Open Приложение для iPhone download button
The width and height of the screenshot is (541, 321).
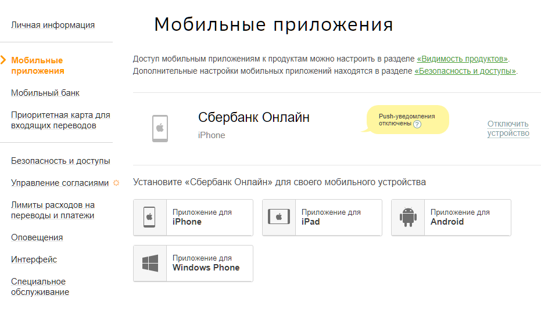pos(193,217)
